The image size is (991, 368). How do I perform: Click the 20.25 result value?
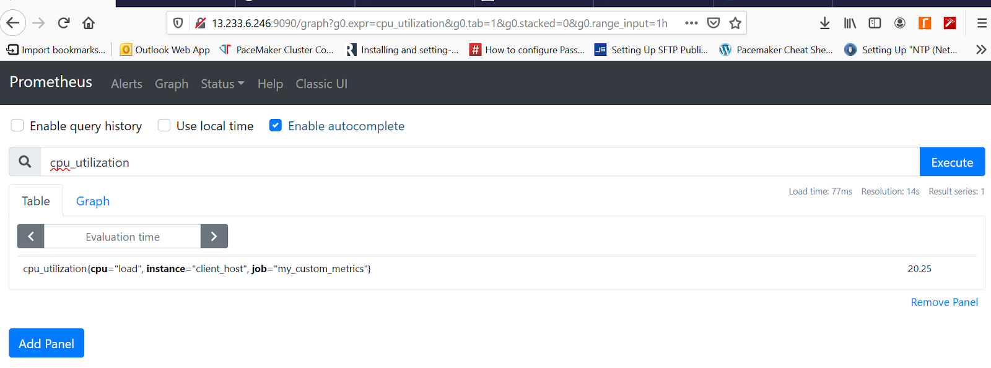click(x=920, y=269)
